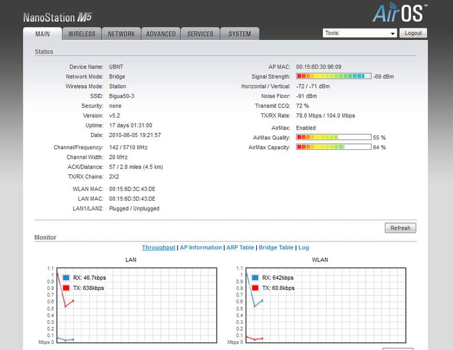Go to the ADVANCED tab
Screen dimensions: 453x350
pos(161,34)
